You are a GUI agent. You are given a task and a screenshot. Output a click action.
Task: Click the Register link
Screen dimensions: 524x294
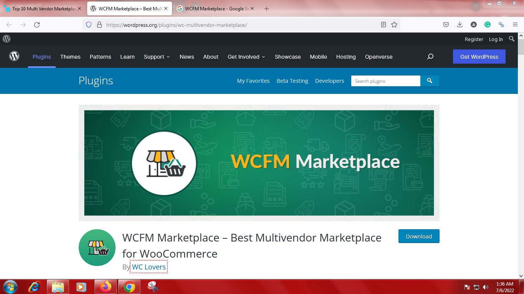click(x=474, y=39)
